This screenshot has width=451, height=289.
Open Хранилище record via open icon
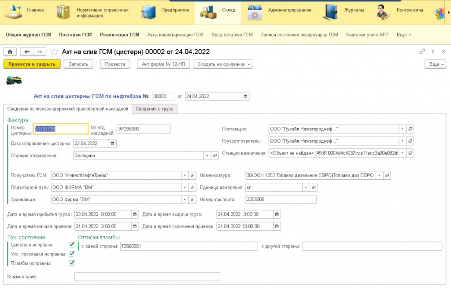(192, 200)
